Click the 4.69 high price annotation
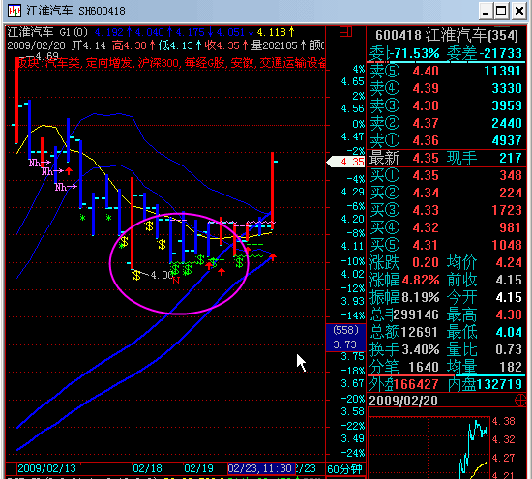Viewport: 532px width, 479px height. tap(46, 56)
